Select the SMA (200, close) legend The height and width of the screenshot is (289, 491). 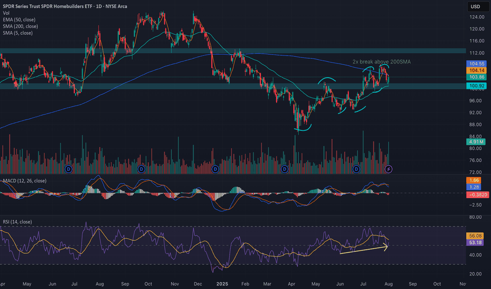click(x=21, y=26)
